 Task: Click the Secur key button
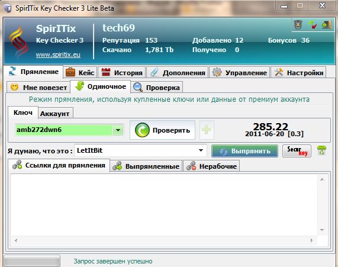point(297,151)
